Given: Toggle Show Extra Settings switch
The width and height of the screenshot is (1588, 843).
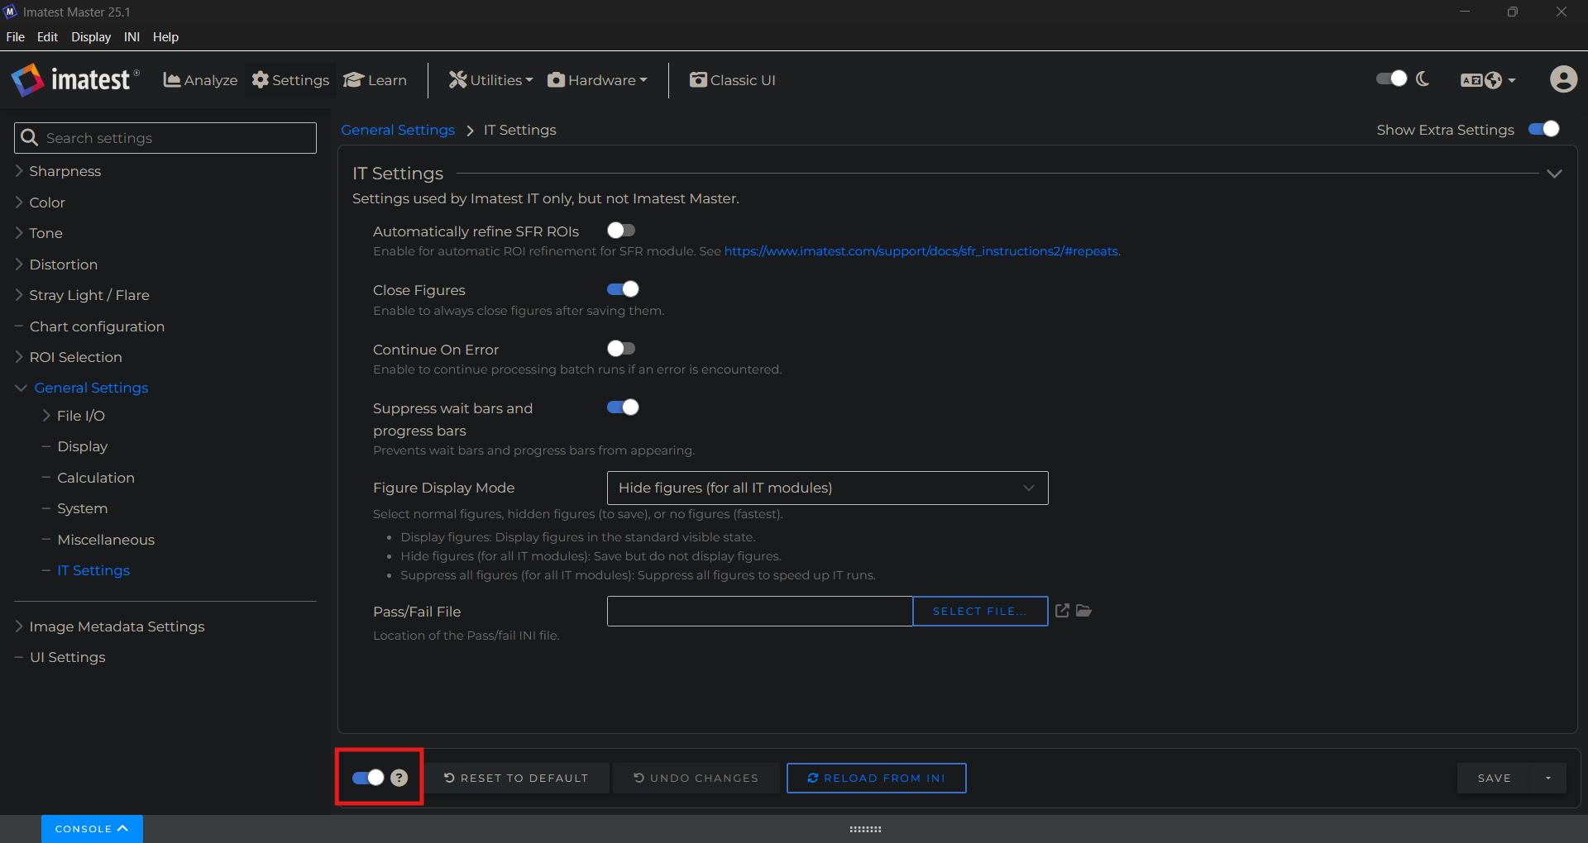Looking at the screenshot, I should pos(1543,129).
